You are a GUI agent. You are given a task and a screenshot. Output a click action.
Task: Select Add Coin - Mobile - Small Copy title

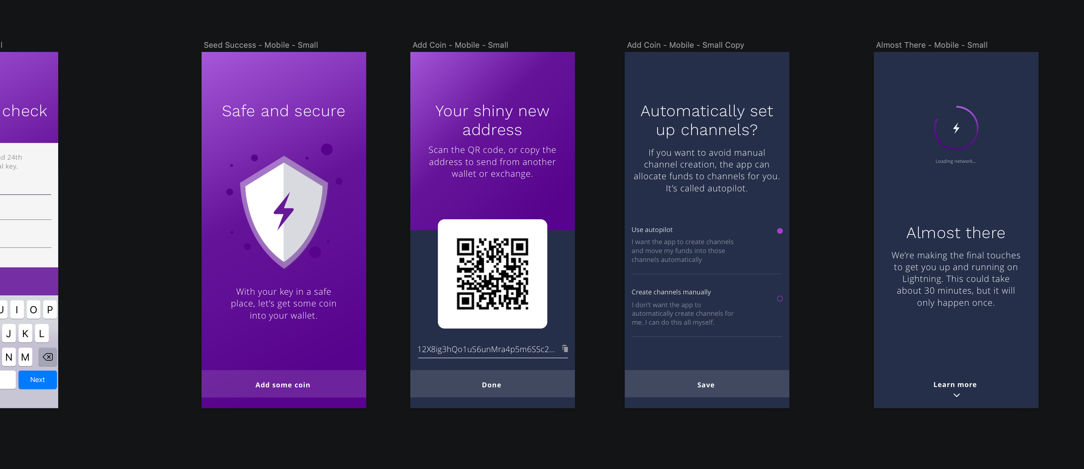point(685,45)
